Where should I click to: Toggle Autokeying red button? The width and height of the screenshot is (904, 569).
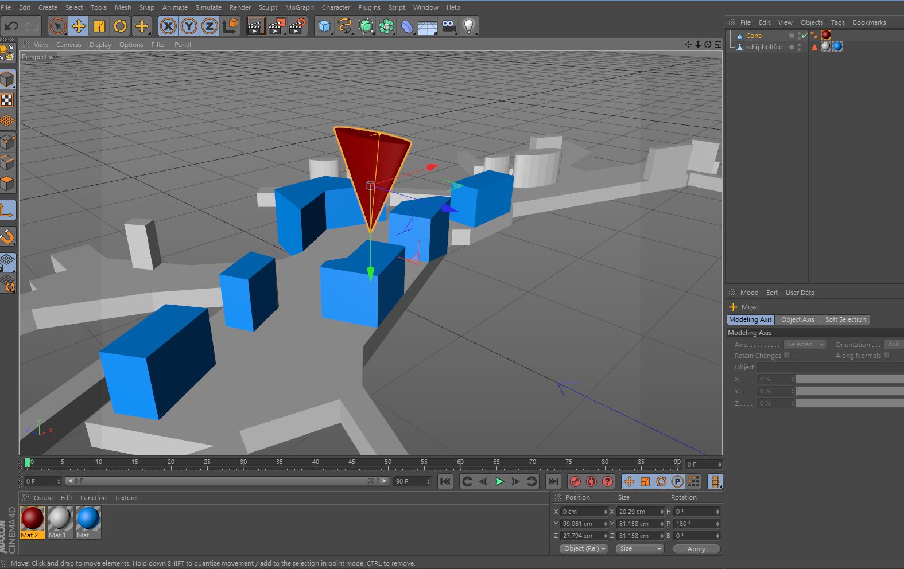coord(591,481)
